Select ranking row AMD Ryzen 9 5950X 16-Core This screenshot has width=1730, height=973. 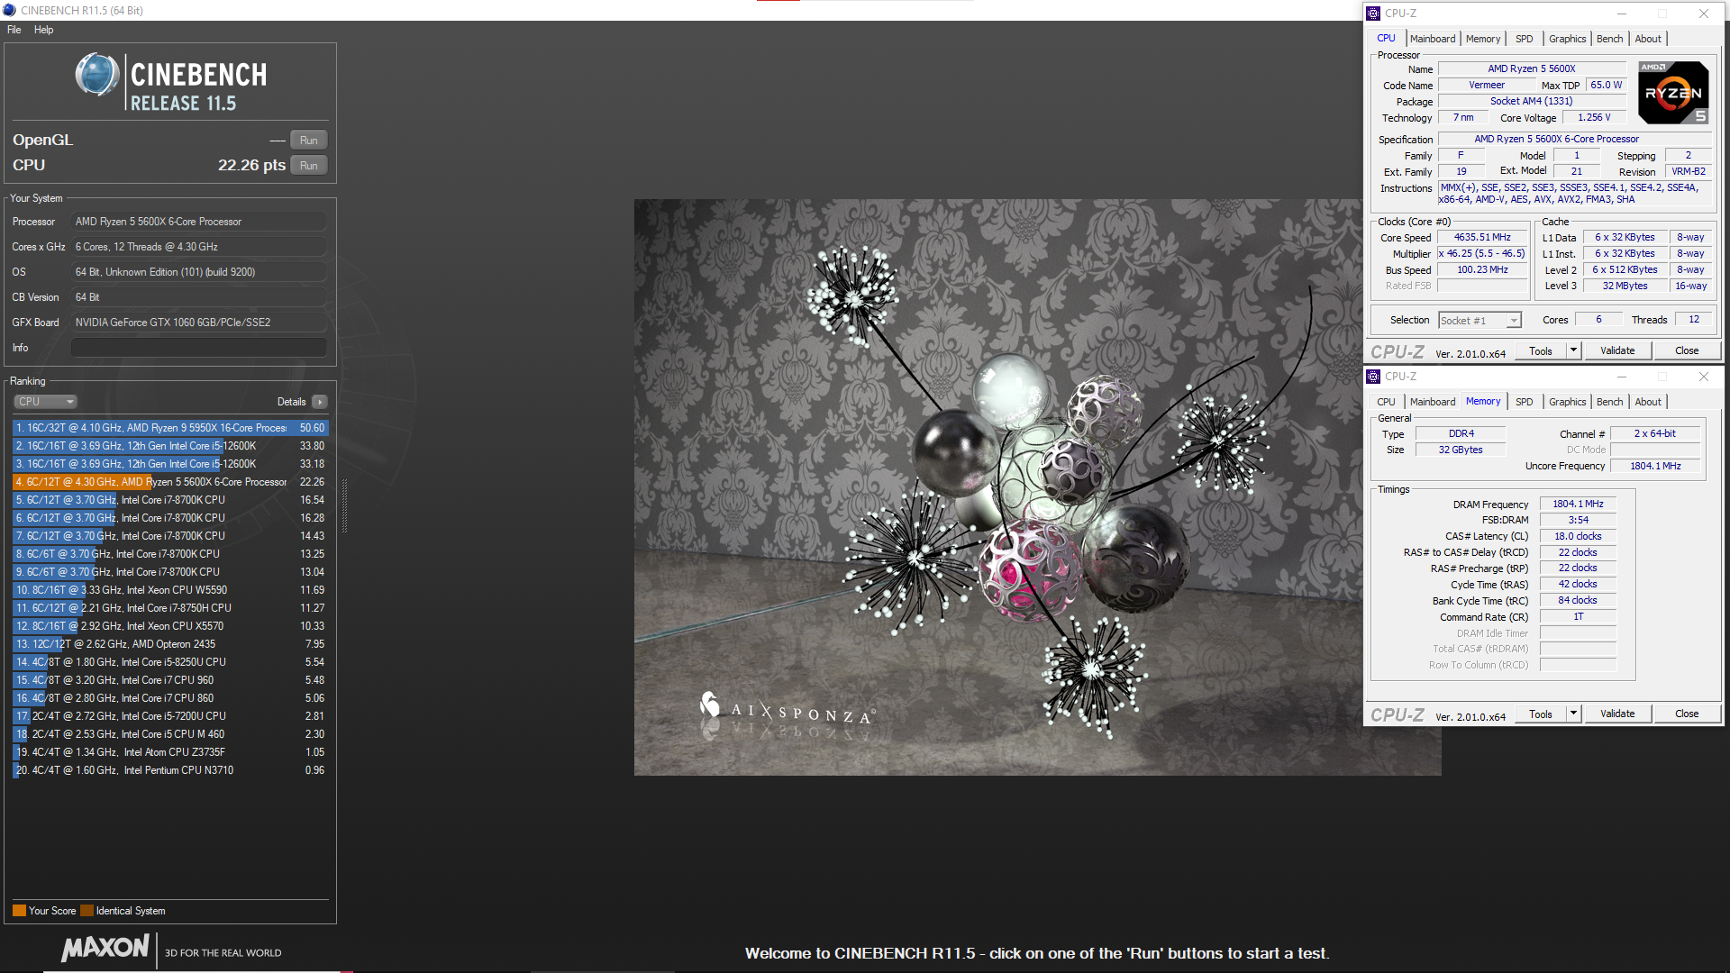tap(170, 428)
